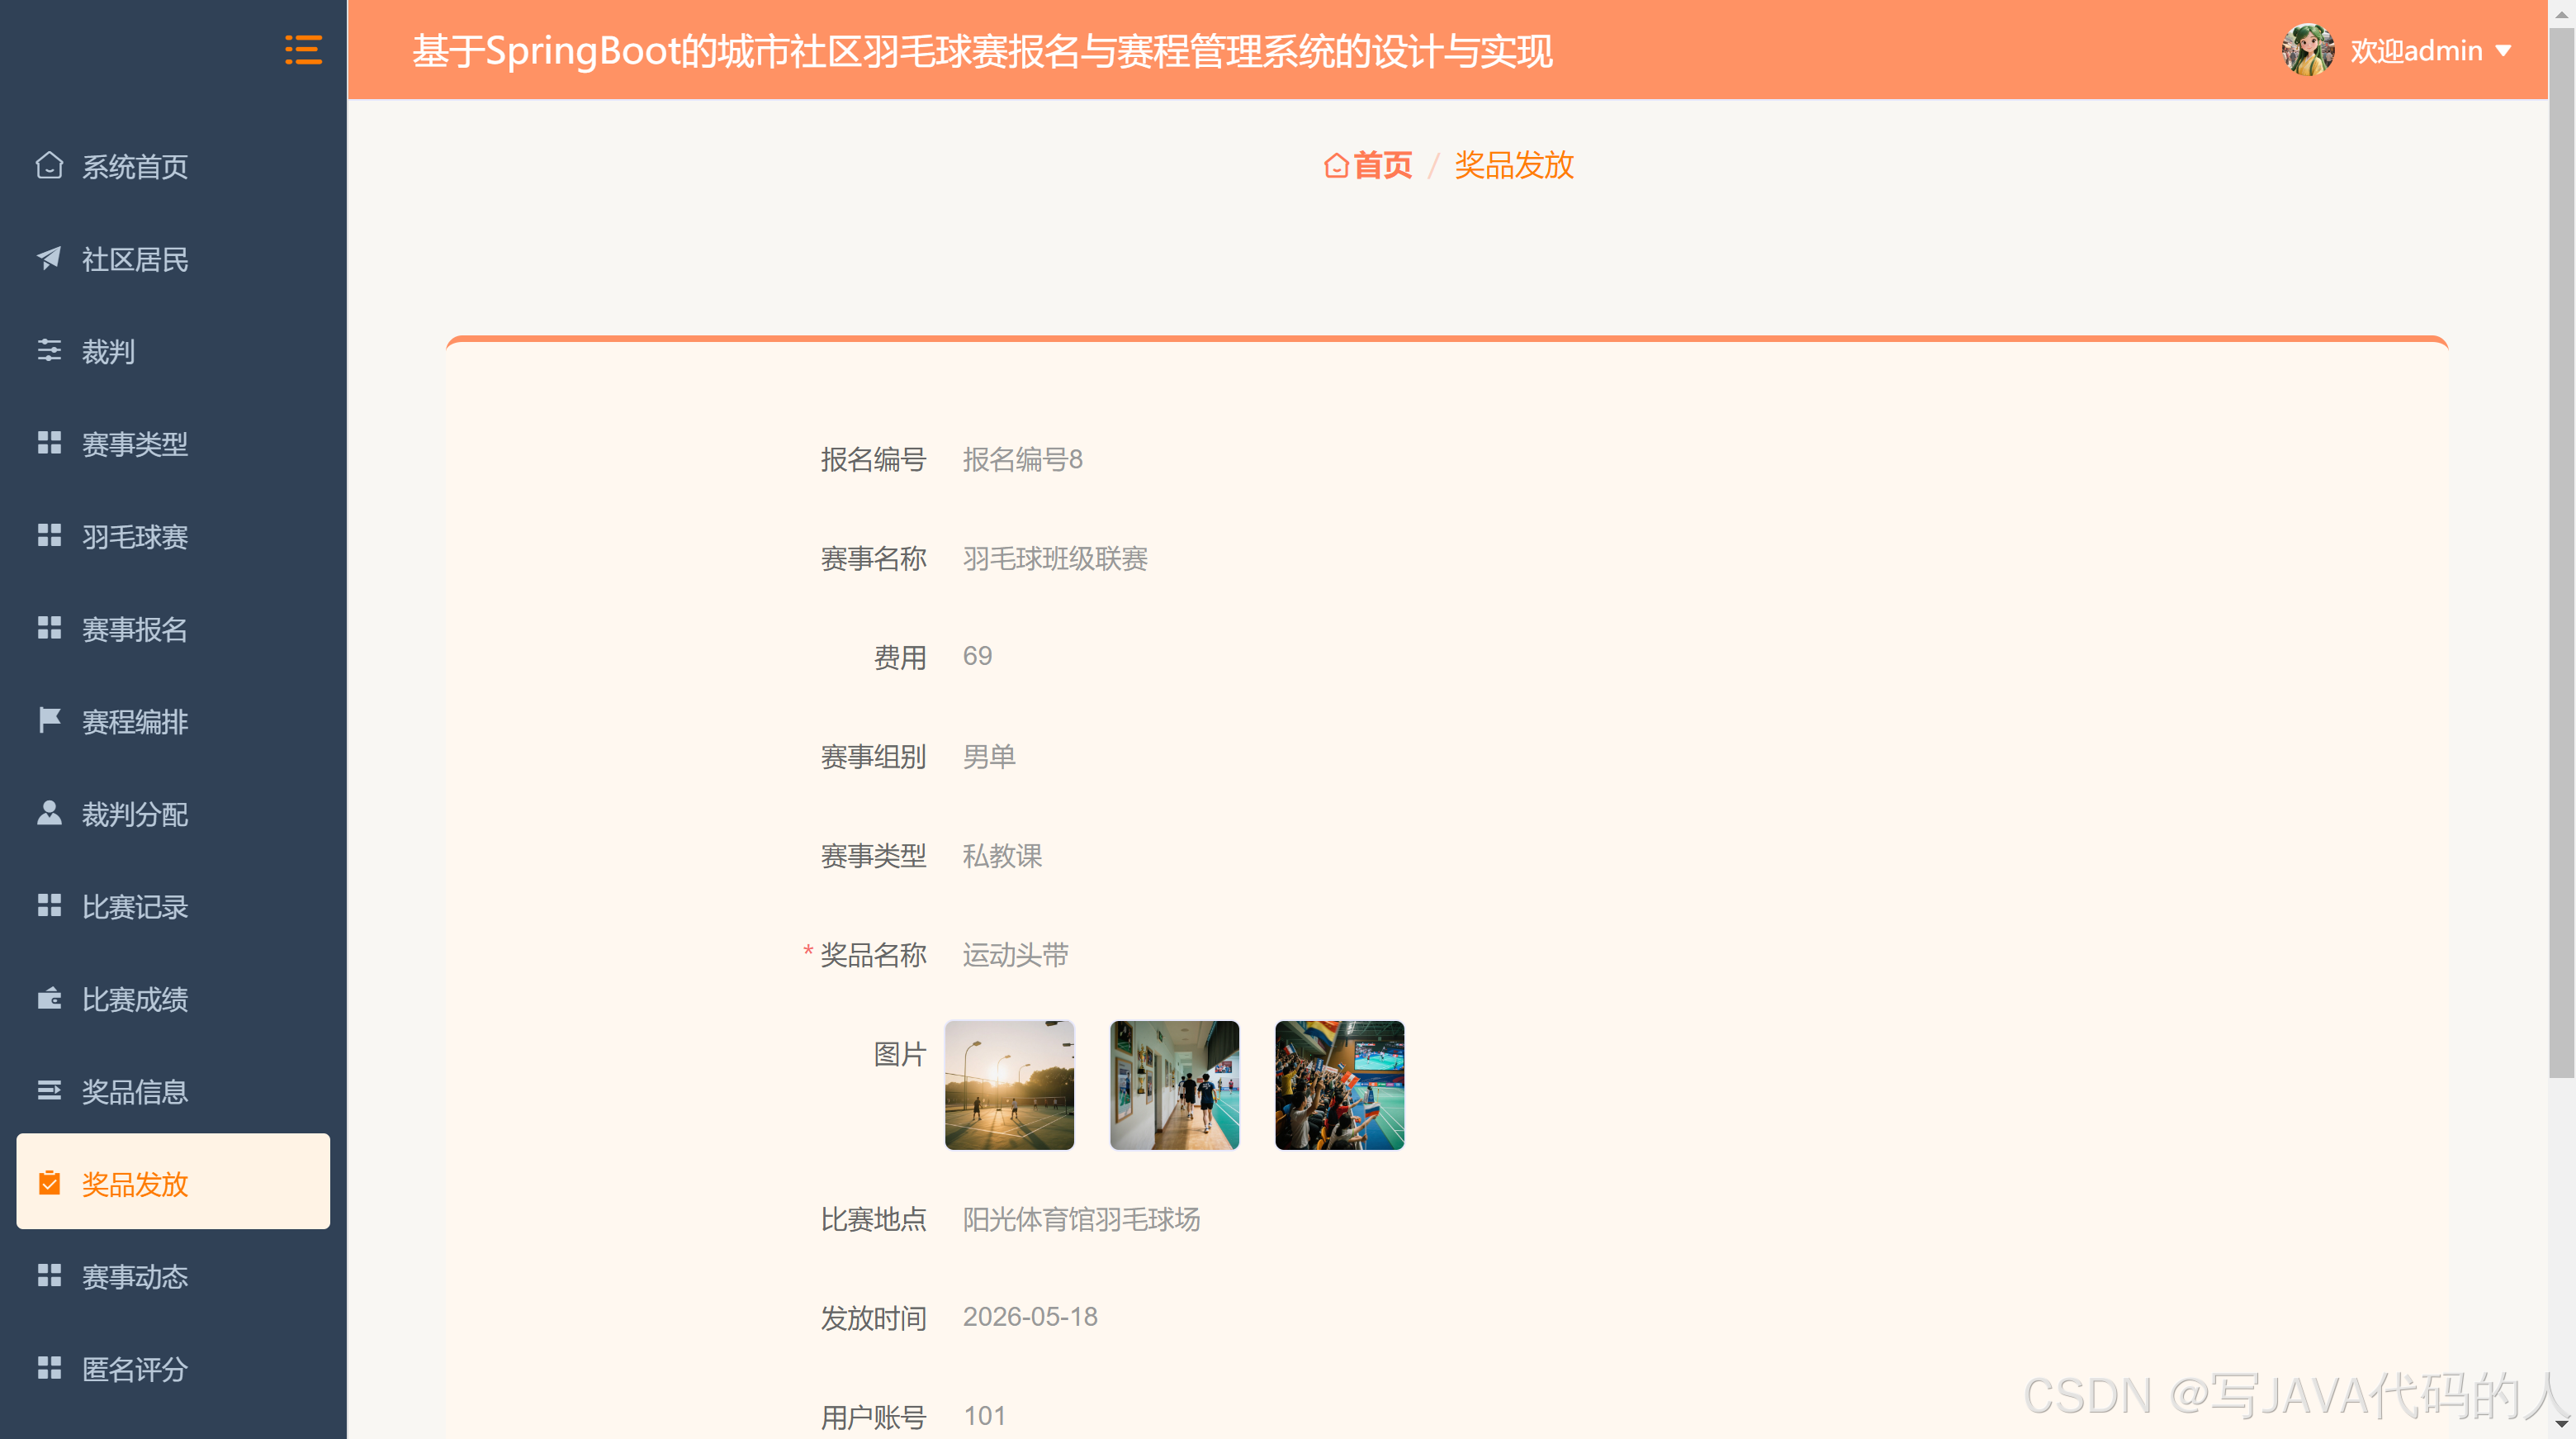Click the 运动头带 prize name value
Viewport: 2576px width, 1439px height.
[x=1015, y=955]
